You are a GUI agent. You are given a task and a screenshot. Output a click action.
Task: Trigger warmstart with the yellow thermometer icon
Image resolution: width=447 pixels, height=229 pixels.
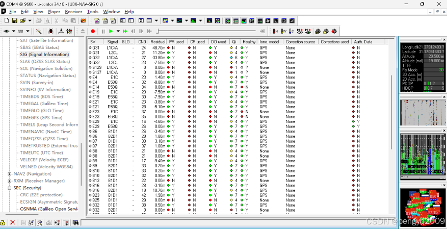coord(283,31)
